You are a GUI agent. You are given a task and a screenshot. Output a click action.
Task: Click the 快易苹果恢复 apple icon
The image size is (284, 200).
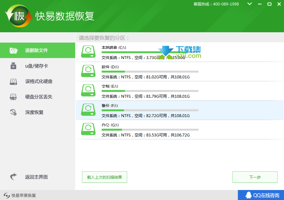coord(7,195)
